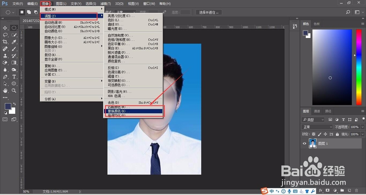Open the 滤镜(T) menu
Screen dimensions: 366x195
[x=105, y=4]
